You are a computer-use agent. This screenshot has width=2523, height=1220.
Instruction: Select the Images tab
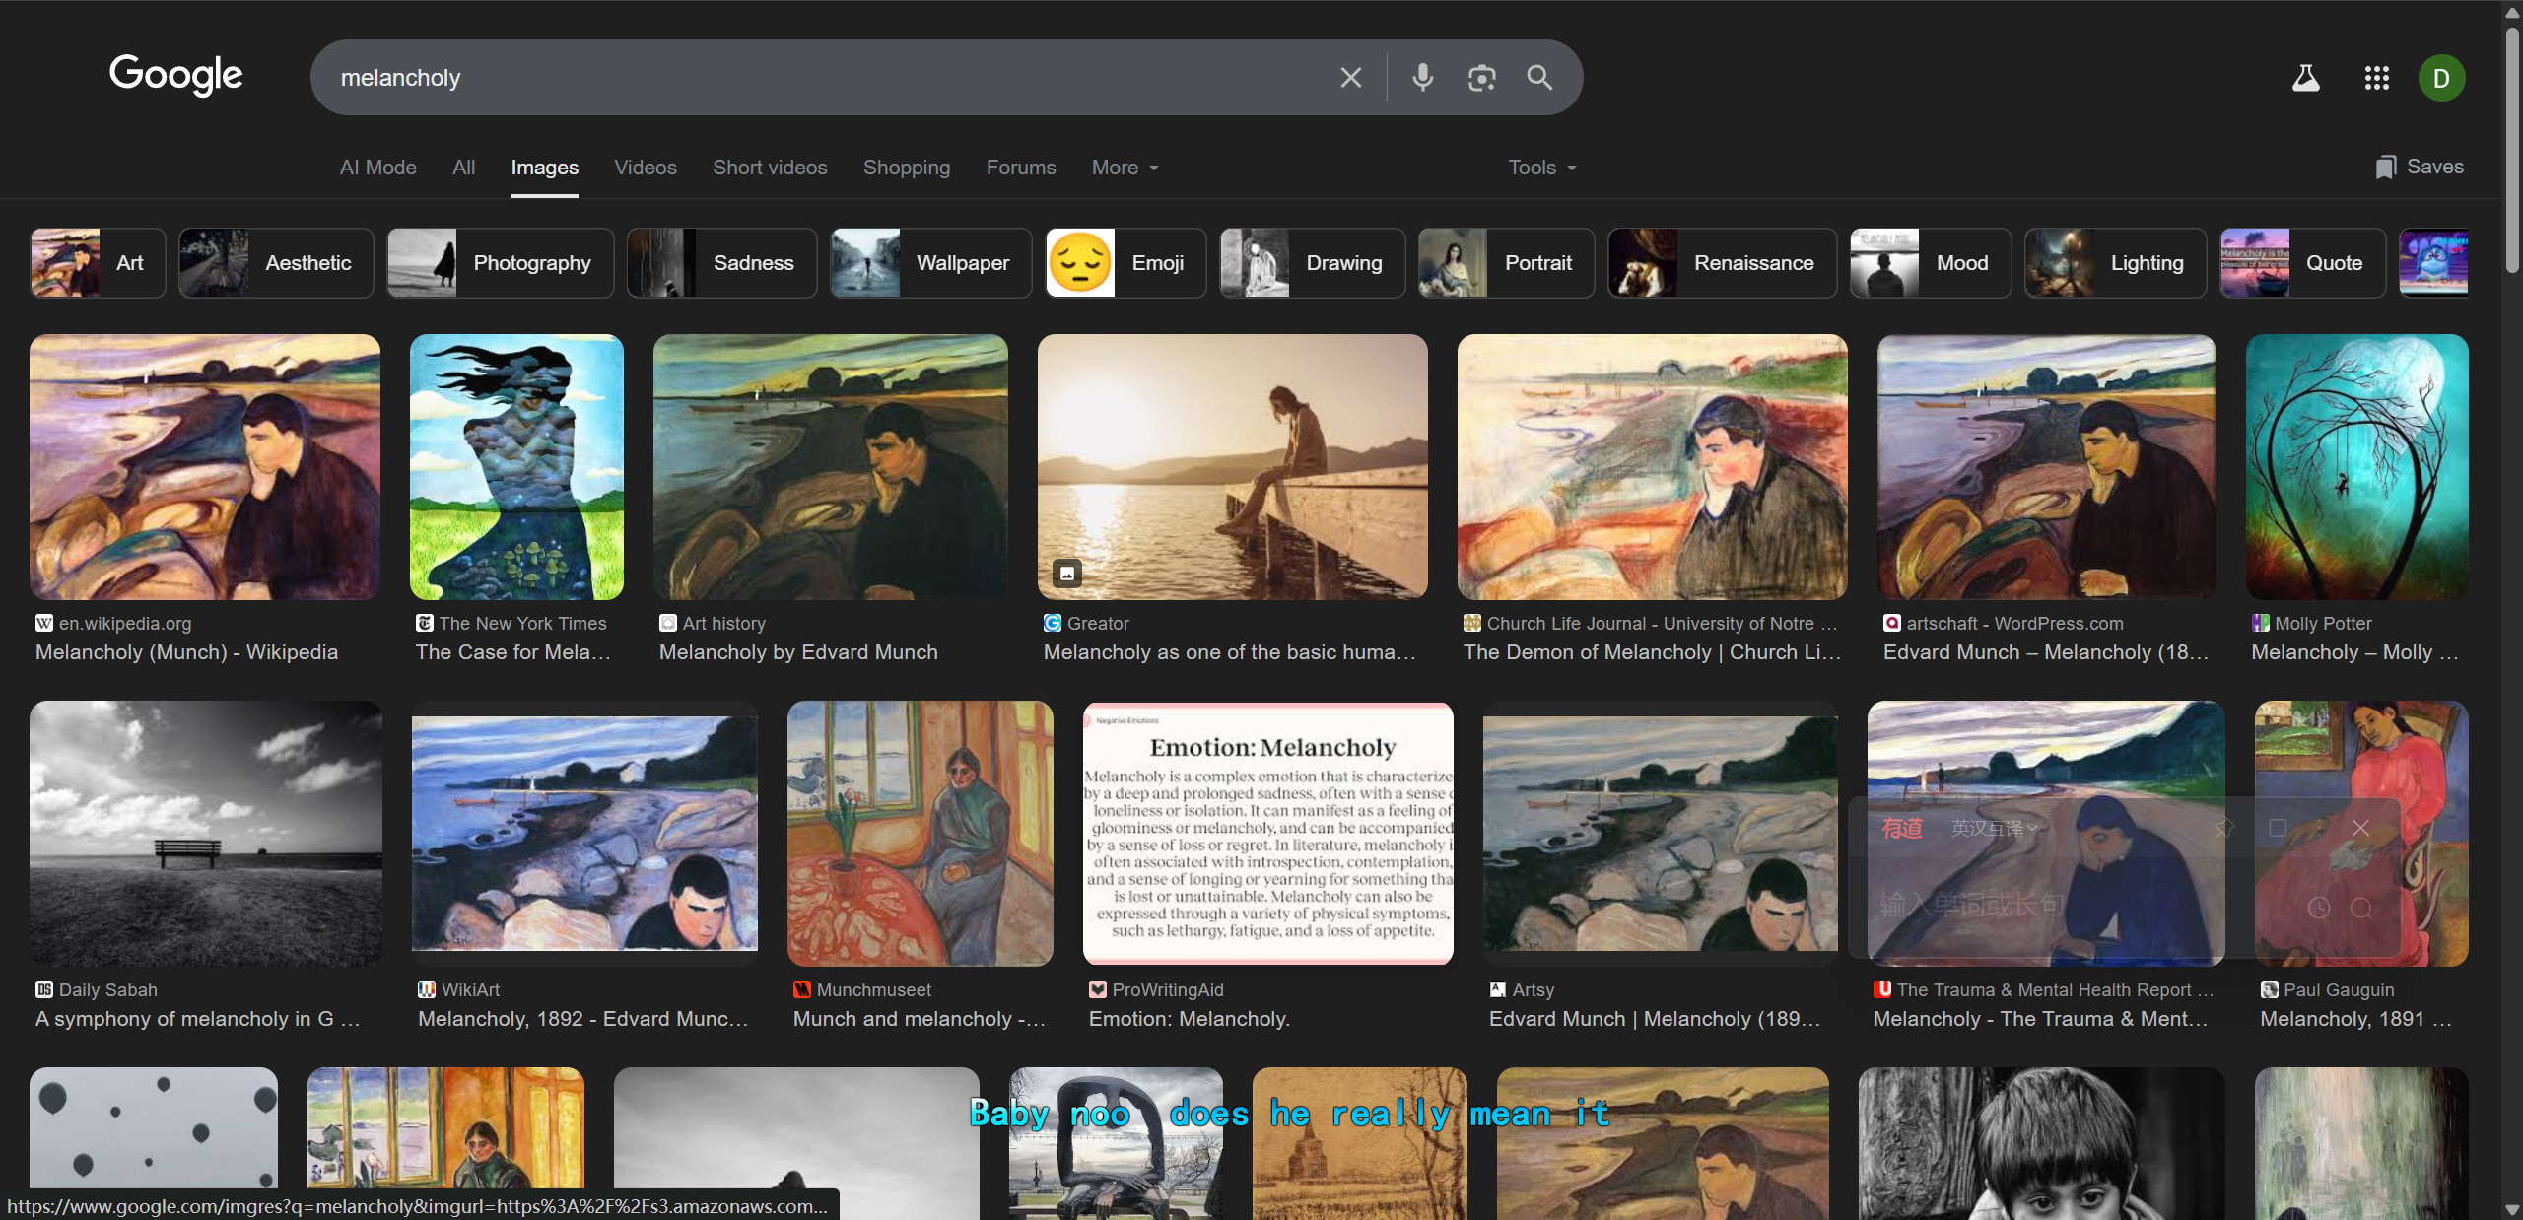click(x=545, y=168)
